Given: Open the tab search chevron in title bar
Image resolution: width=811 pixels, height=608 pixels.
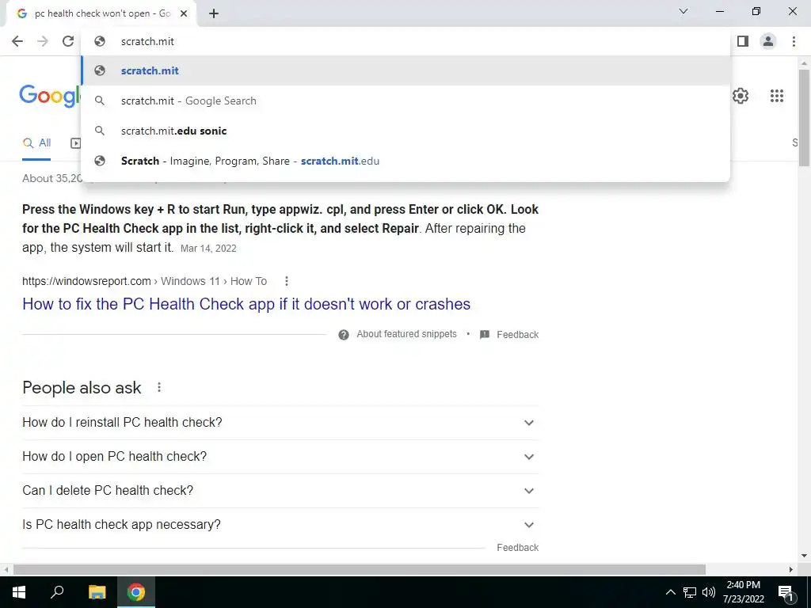Looking at the screenshot, I should click(x=683, y=11).
